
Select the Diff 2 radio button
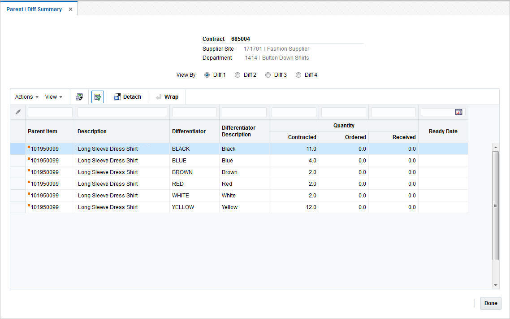(x=238, y=74)
